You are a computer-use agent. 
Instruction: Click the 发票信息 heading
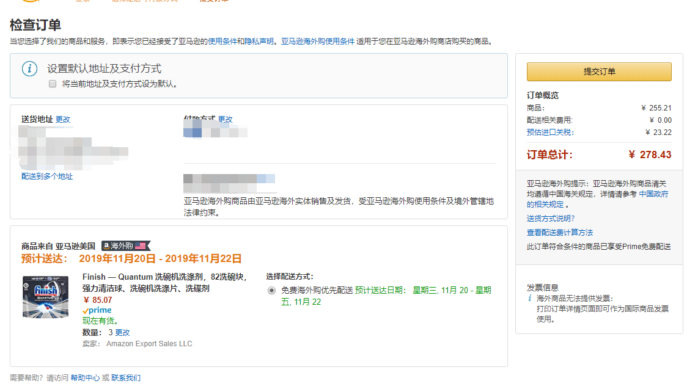tap(543, 288)
